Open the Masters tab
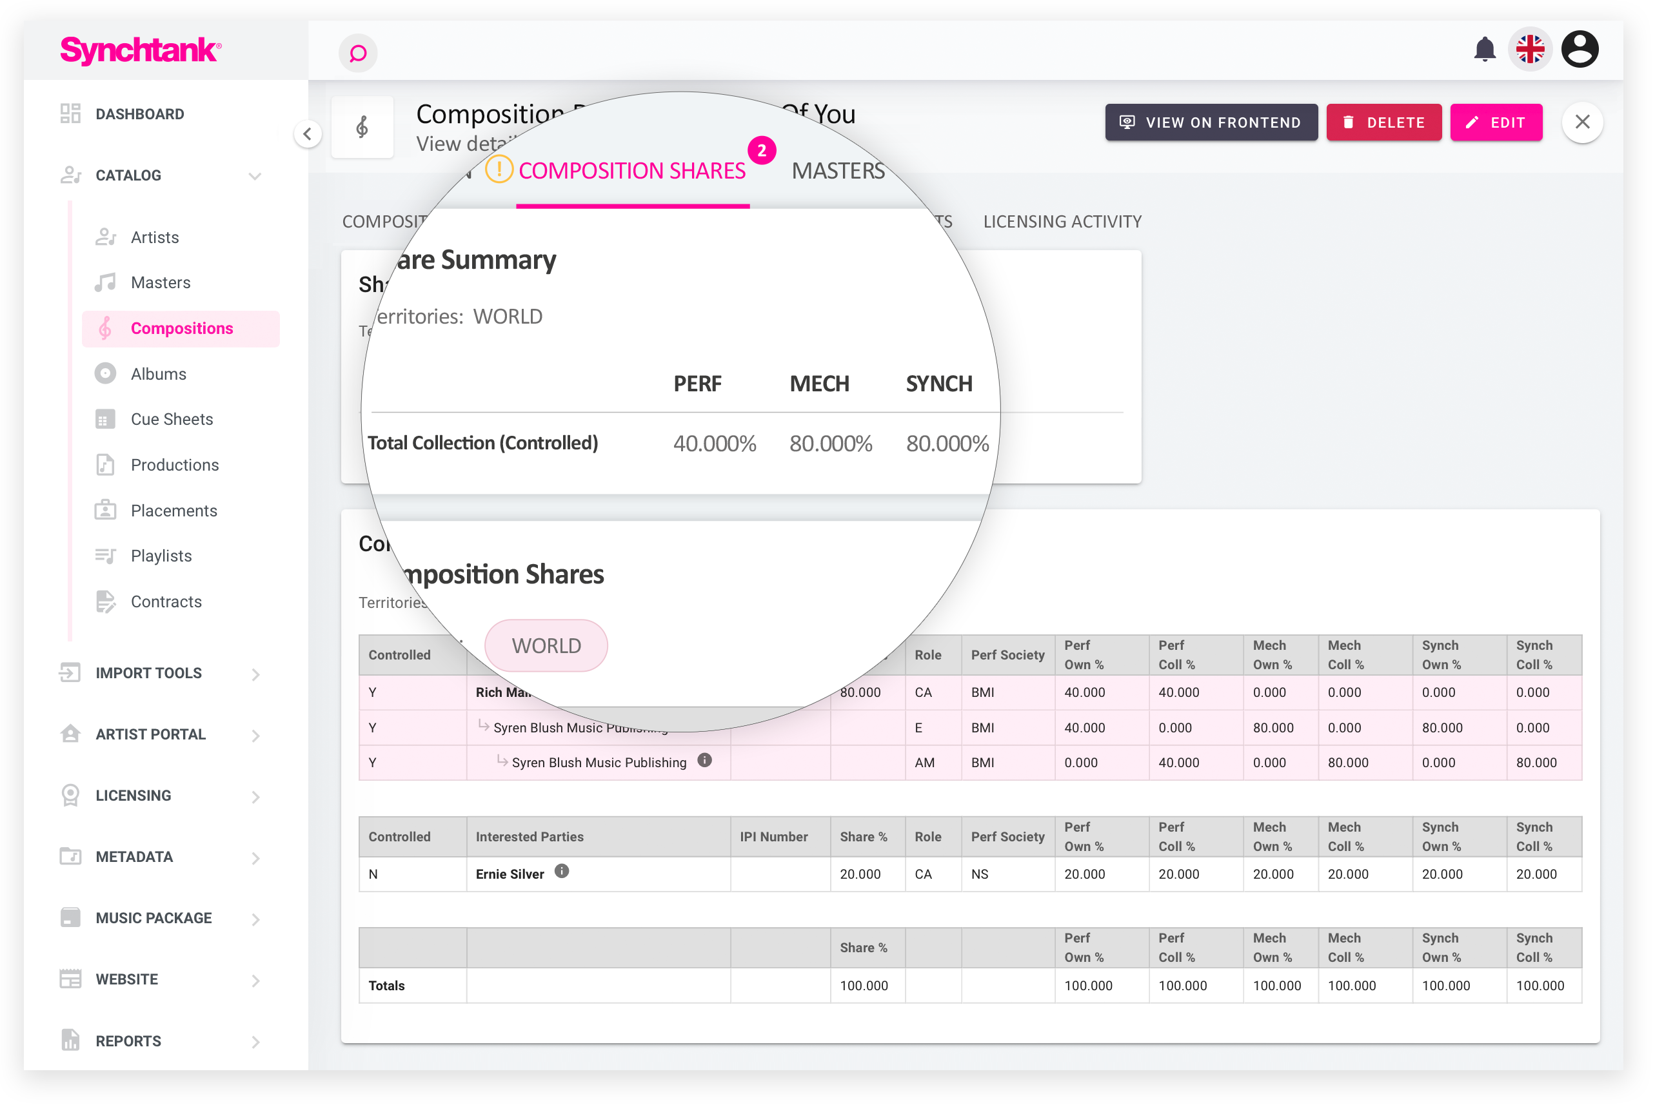The height and width of the screenshot is (1105, 1655). point(837,171)
